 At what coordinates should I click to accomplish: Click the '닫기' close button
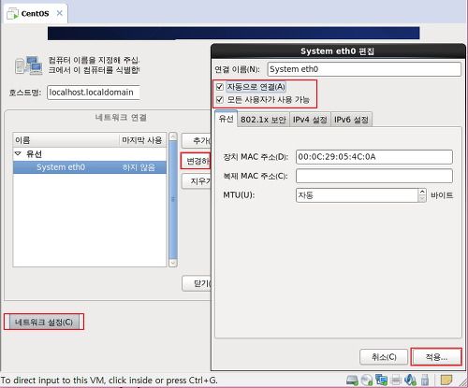(x=197, y=283)
